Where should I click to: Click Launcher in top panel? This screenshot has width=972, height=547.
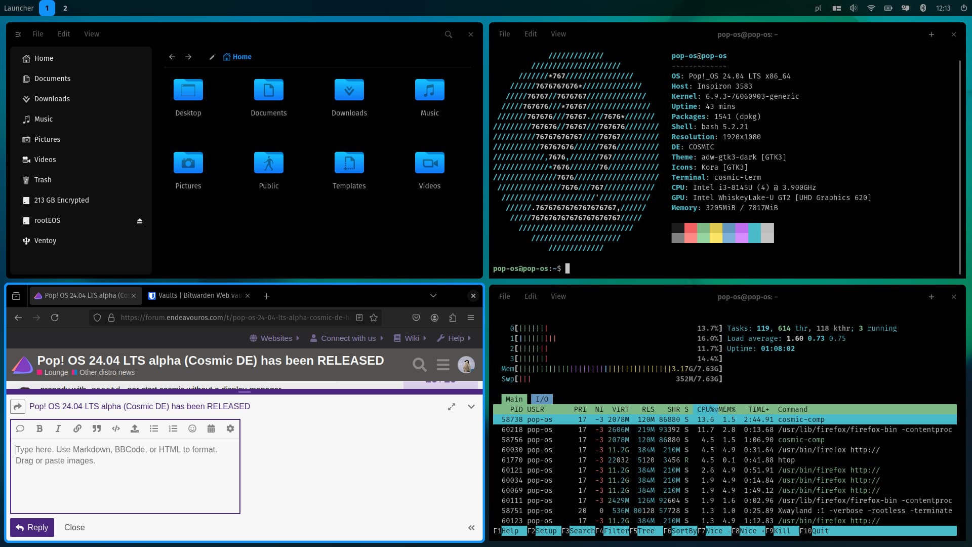point(19,8)
